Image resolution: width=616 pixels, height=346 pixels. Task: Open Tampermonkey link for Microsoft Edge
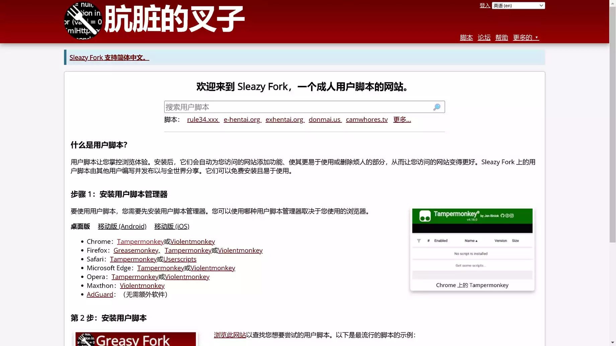tap(160, 268)
